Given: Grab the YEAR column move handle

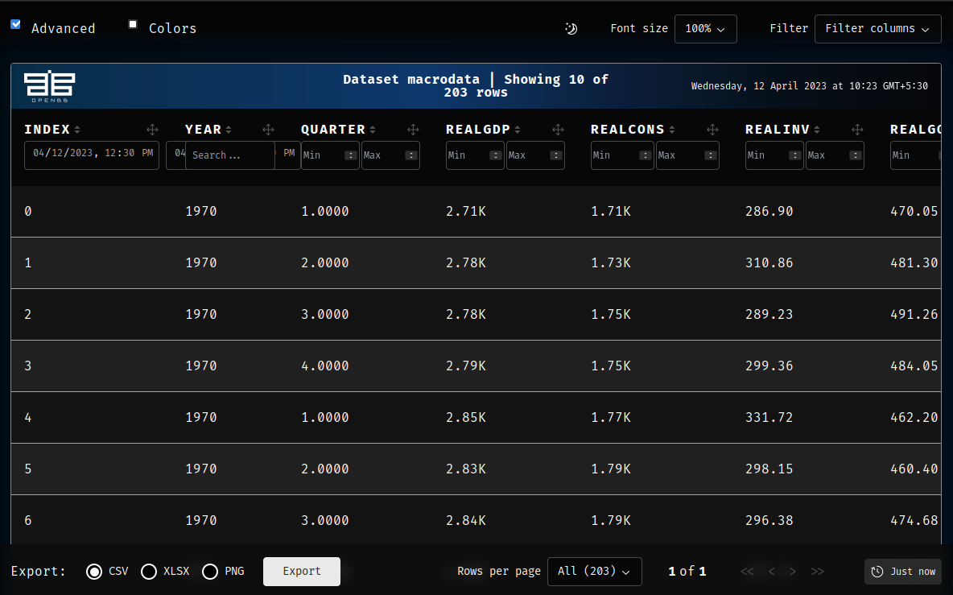Looking at the screenshot, I should click(268, 130).
